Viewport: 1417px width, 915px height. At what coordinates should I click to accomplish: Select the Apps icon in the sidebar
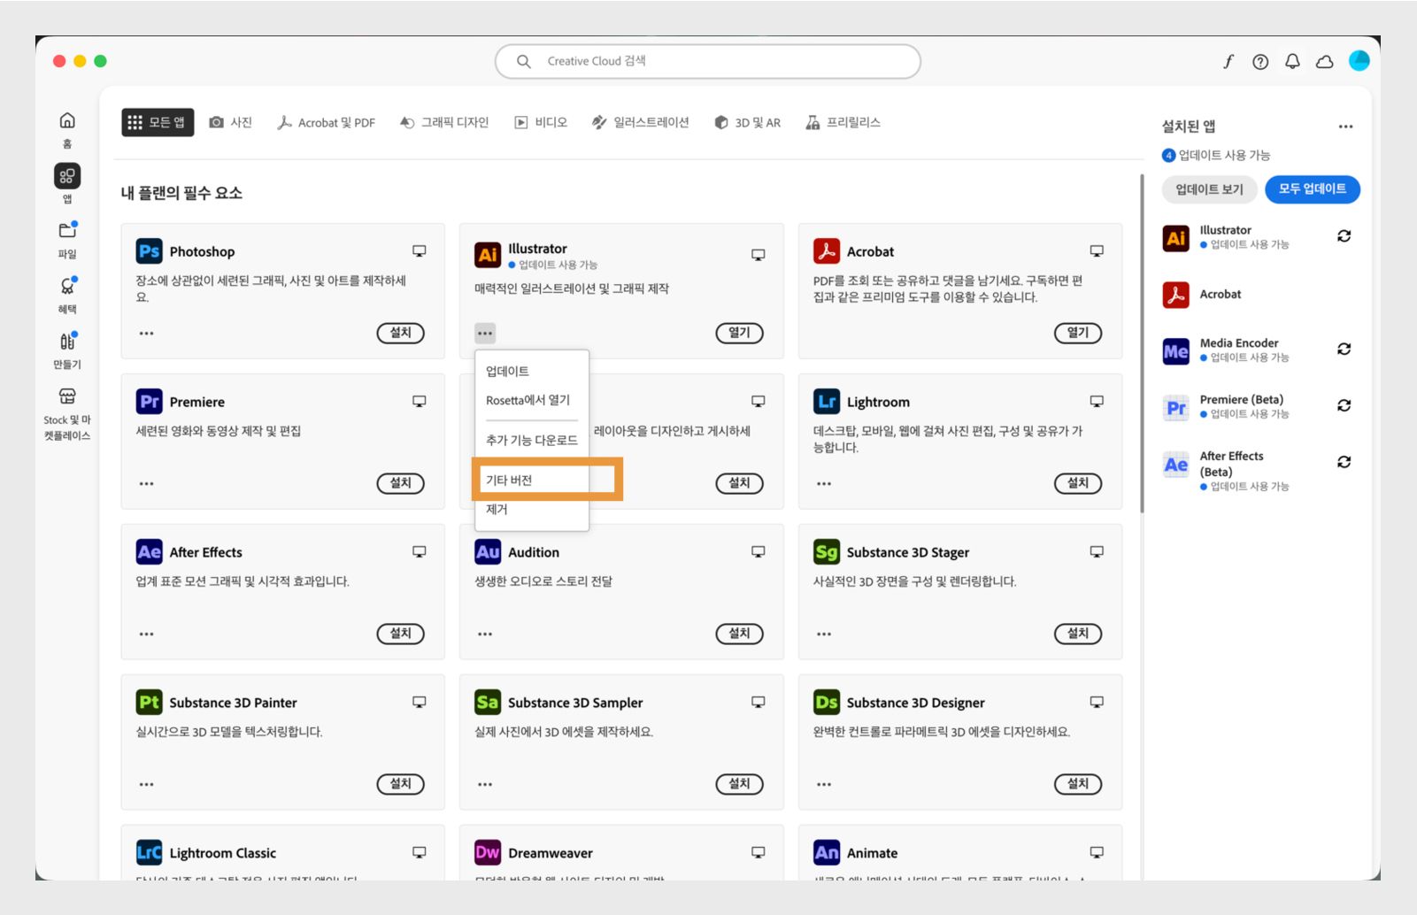pyautogui.click(x=67, y=175)
